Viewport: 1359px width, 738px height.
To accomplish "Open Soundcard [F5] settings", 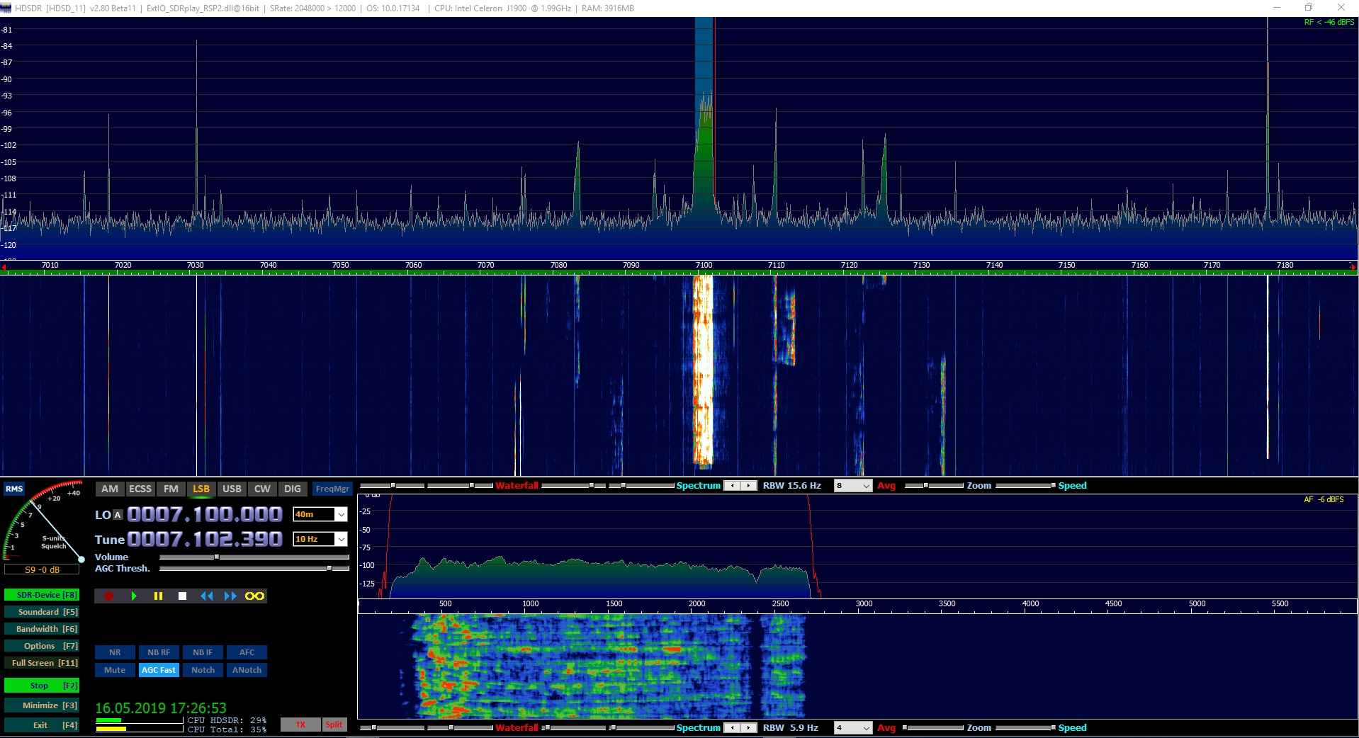I will (x=42, y=612).
